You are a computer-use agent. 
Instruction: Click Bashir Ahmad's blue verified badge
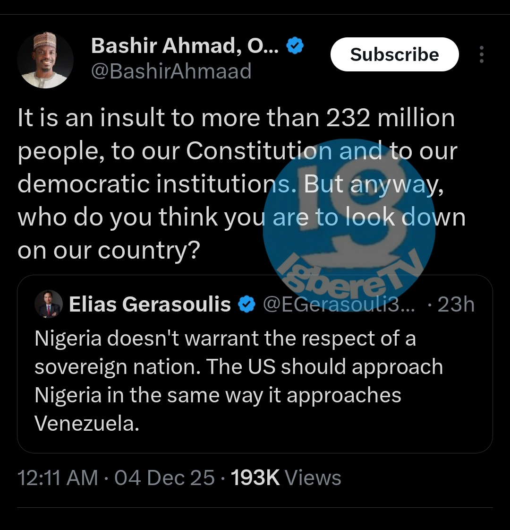pyautogui.click(x=295, y=46)
